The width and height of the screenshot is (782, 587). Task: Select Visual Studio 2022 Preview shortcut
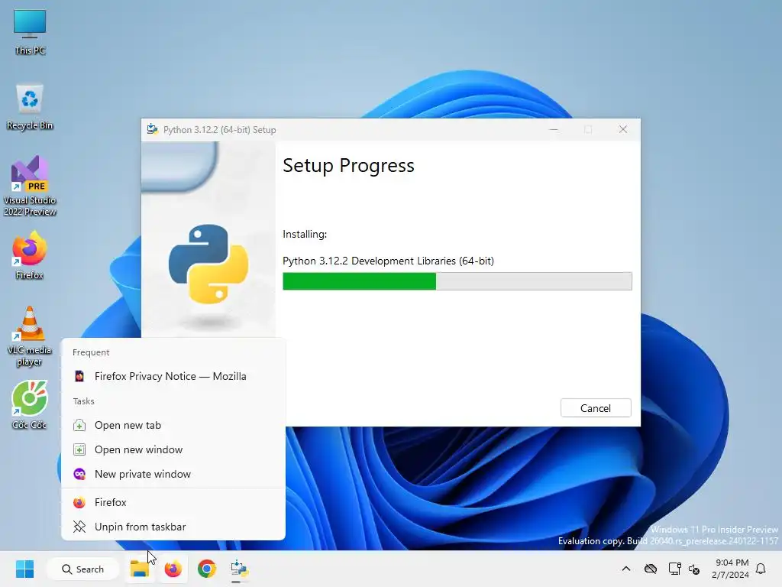tap(30, 186)
